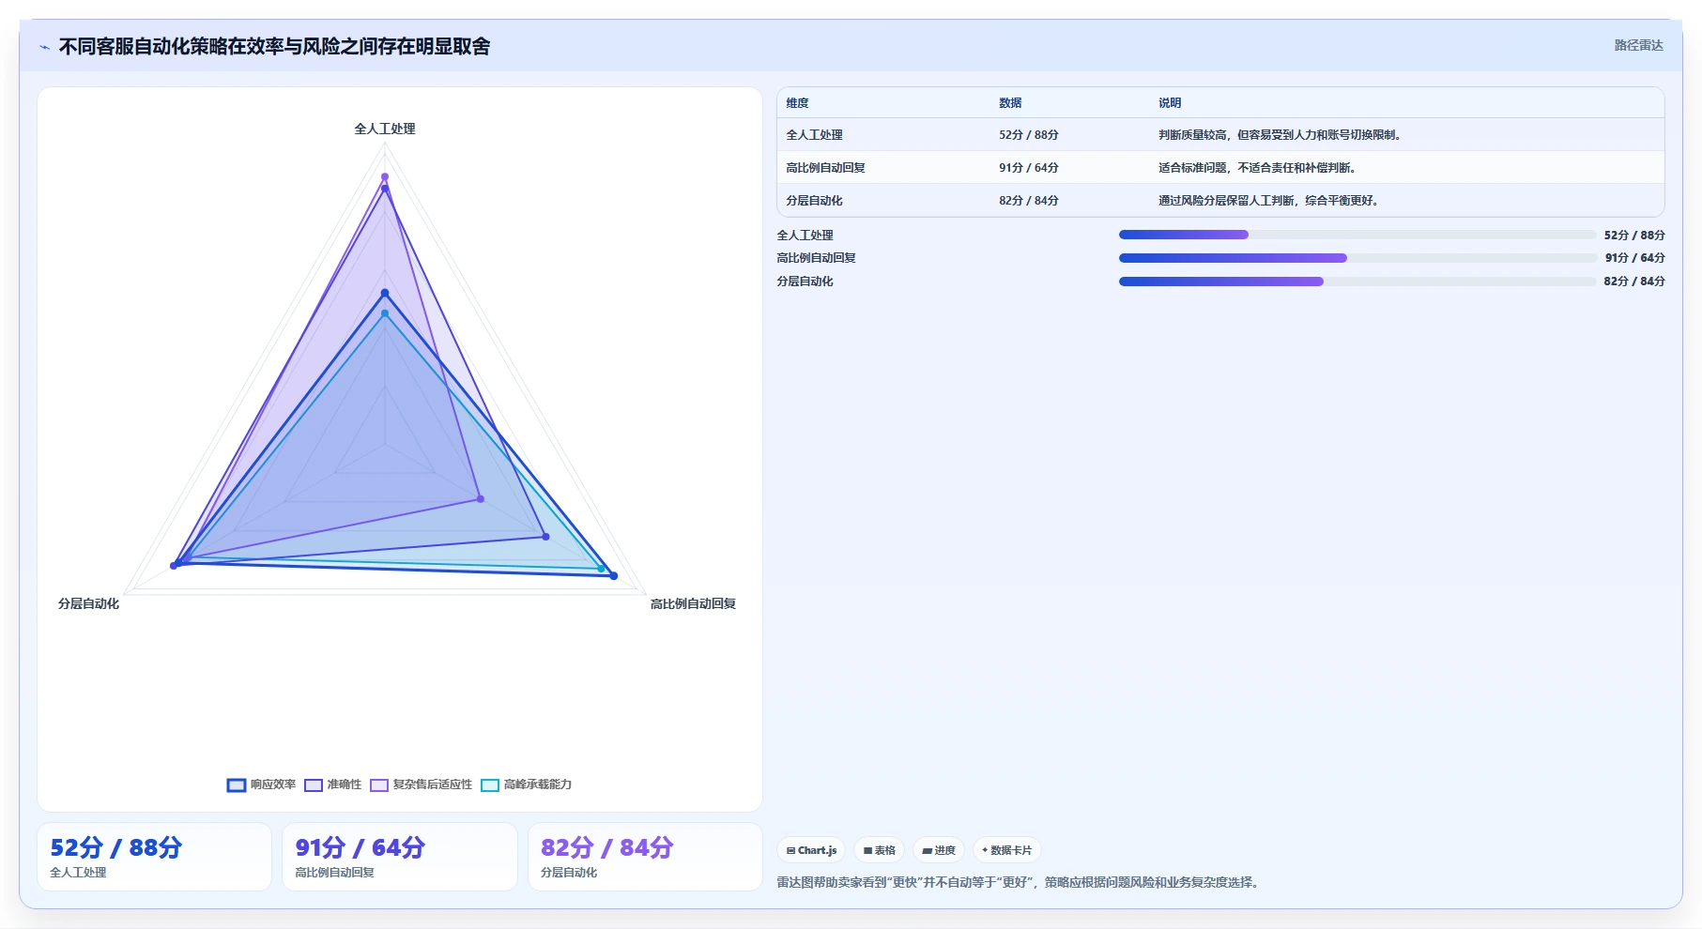Click the page title 不同客服自动化策略 heading
The width and height of the screenshot is (1702, 929).
point(274,46)
